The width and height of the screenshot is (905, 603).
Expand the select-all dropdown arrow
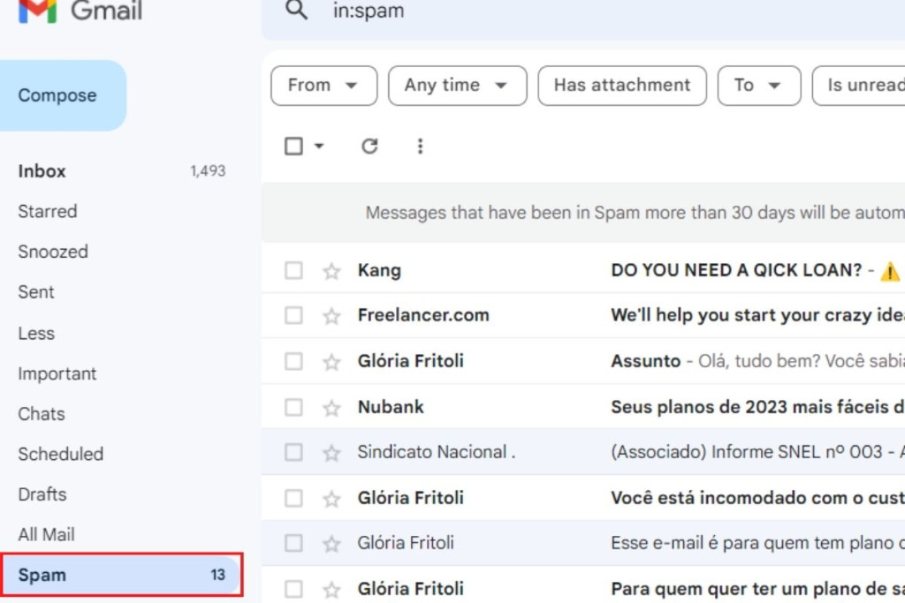click(318, 146)
